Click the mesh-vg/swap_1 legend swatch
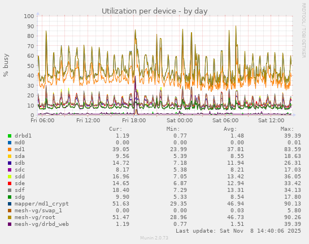 (x=10, y=211)
